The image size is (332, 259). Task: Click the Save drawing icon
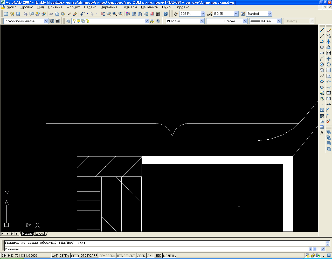[18, 14]
